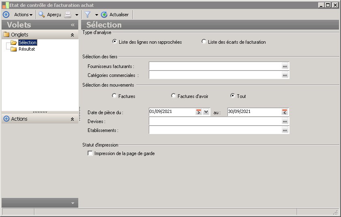Click the filter funnel icon
The width and height of the screenshot is (341, 217).
point(87,15)
